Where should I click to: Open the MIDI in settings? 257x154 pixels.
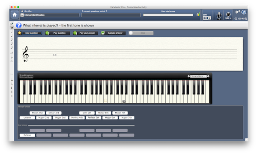228,16
